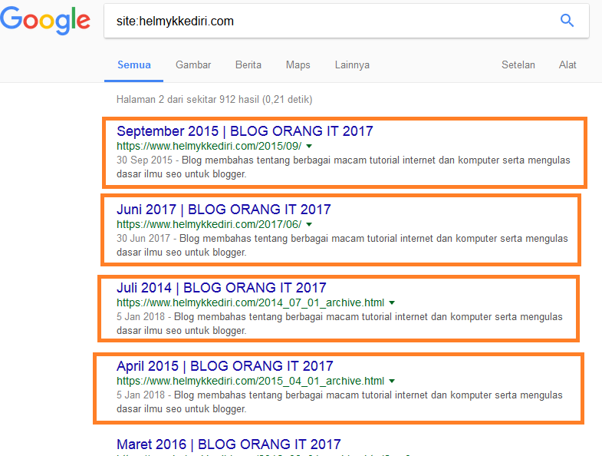Go to the Maps tab

298,64
